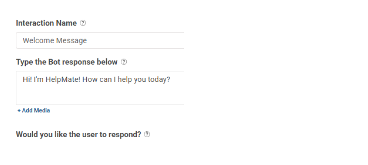Click the help icon beside Interaction Name
The height and width of the screenshot is (165, 368).
coord(83,23)
